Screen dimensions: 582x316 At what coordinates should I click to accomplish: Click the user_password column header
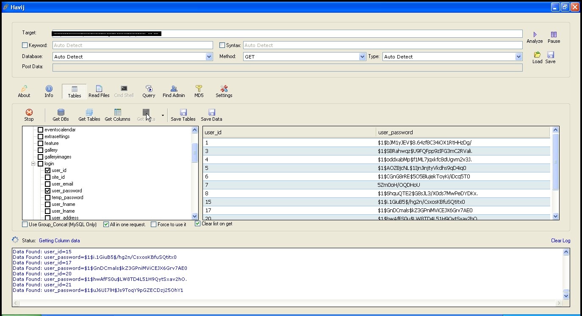[463, 133]
